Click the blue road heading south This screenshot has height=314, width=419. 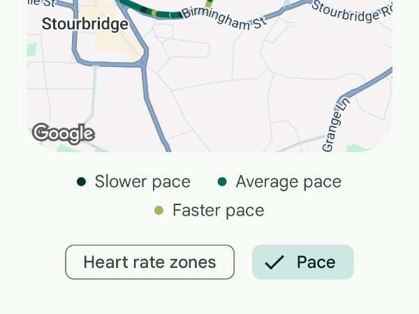click(155, 112)
